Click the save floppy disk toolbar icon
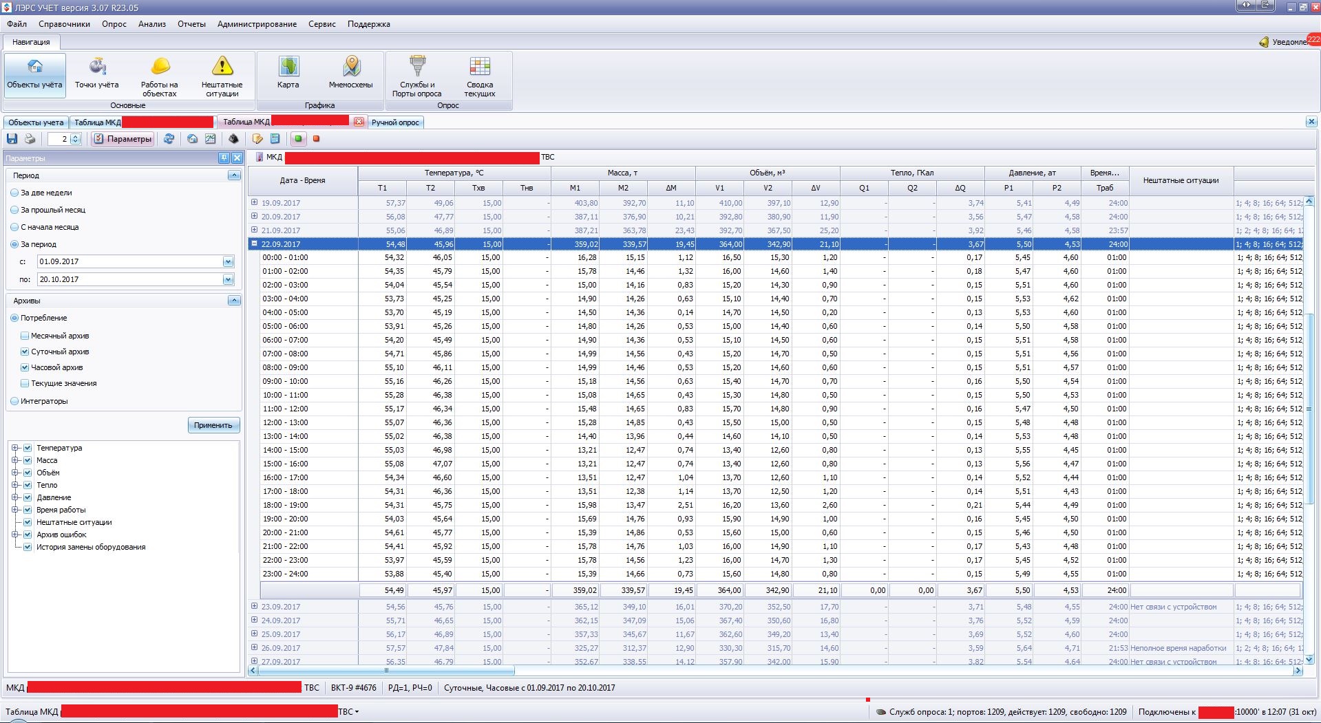The height and width of the screenshot is (723, 1321). (x=12, y=139)
